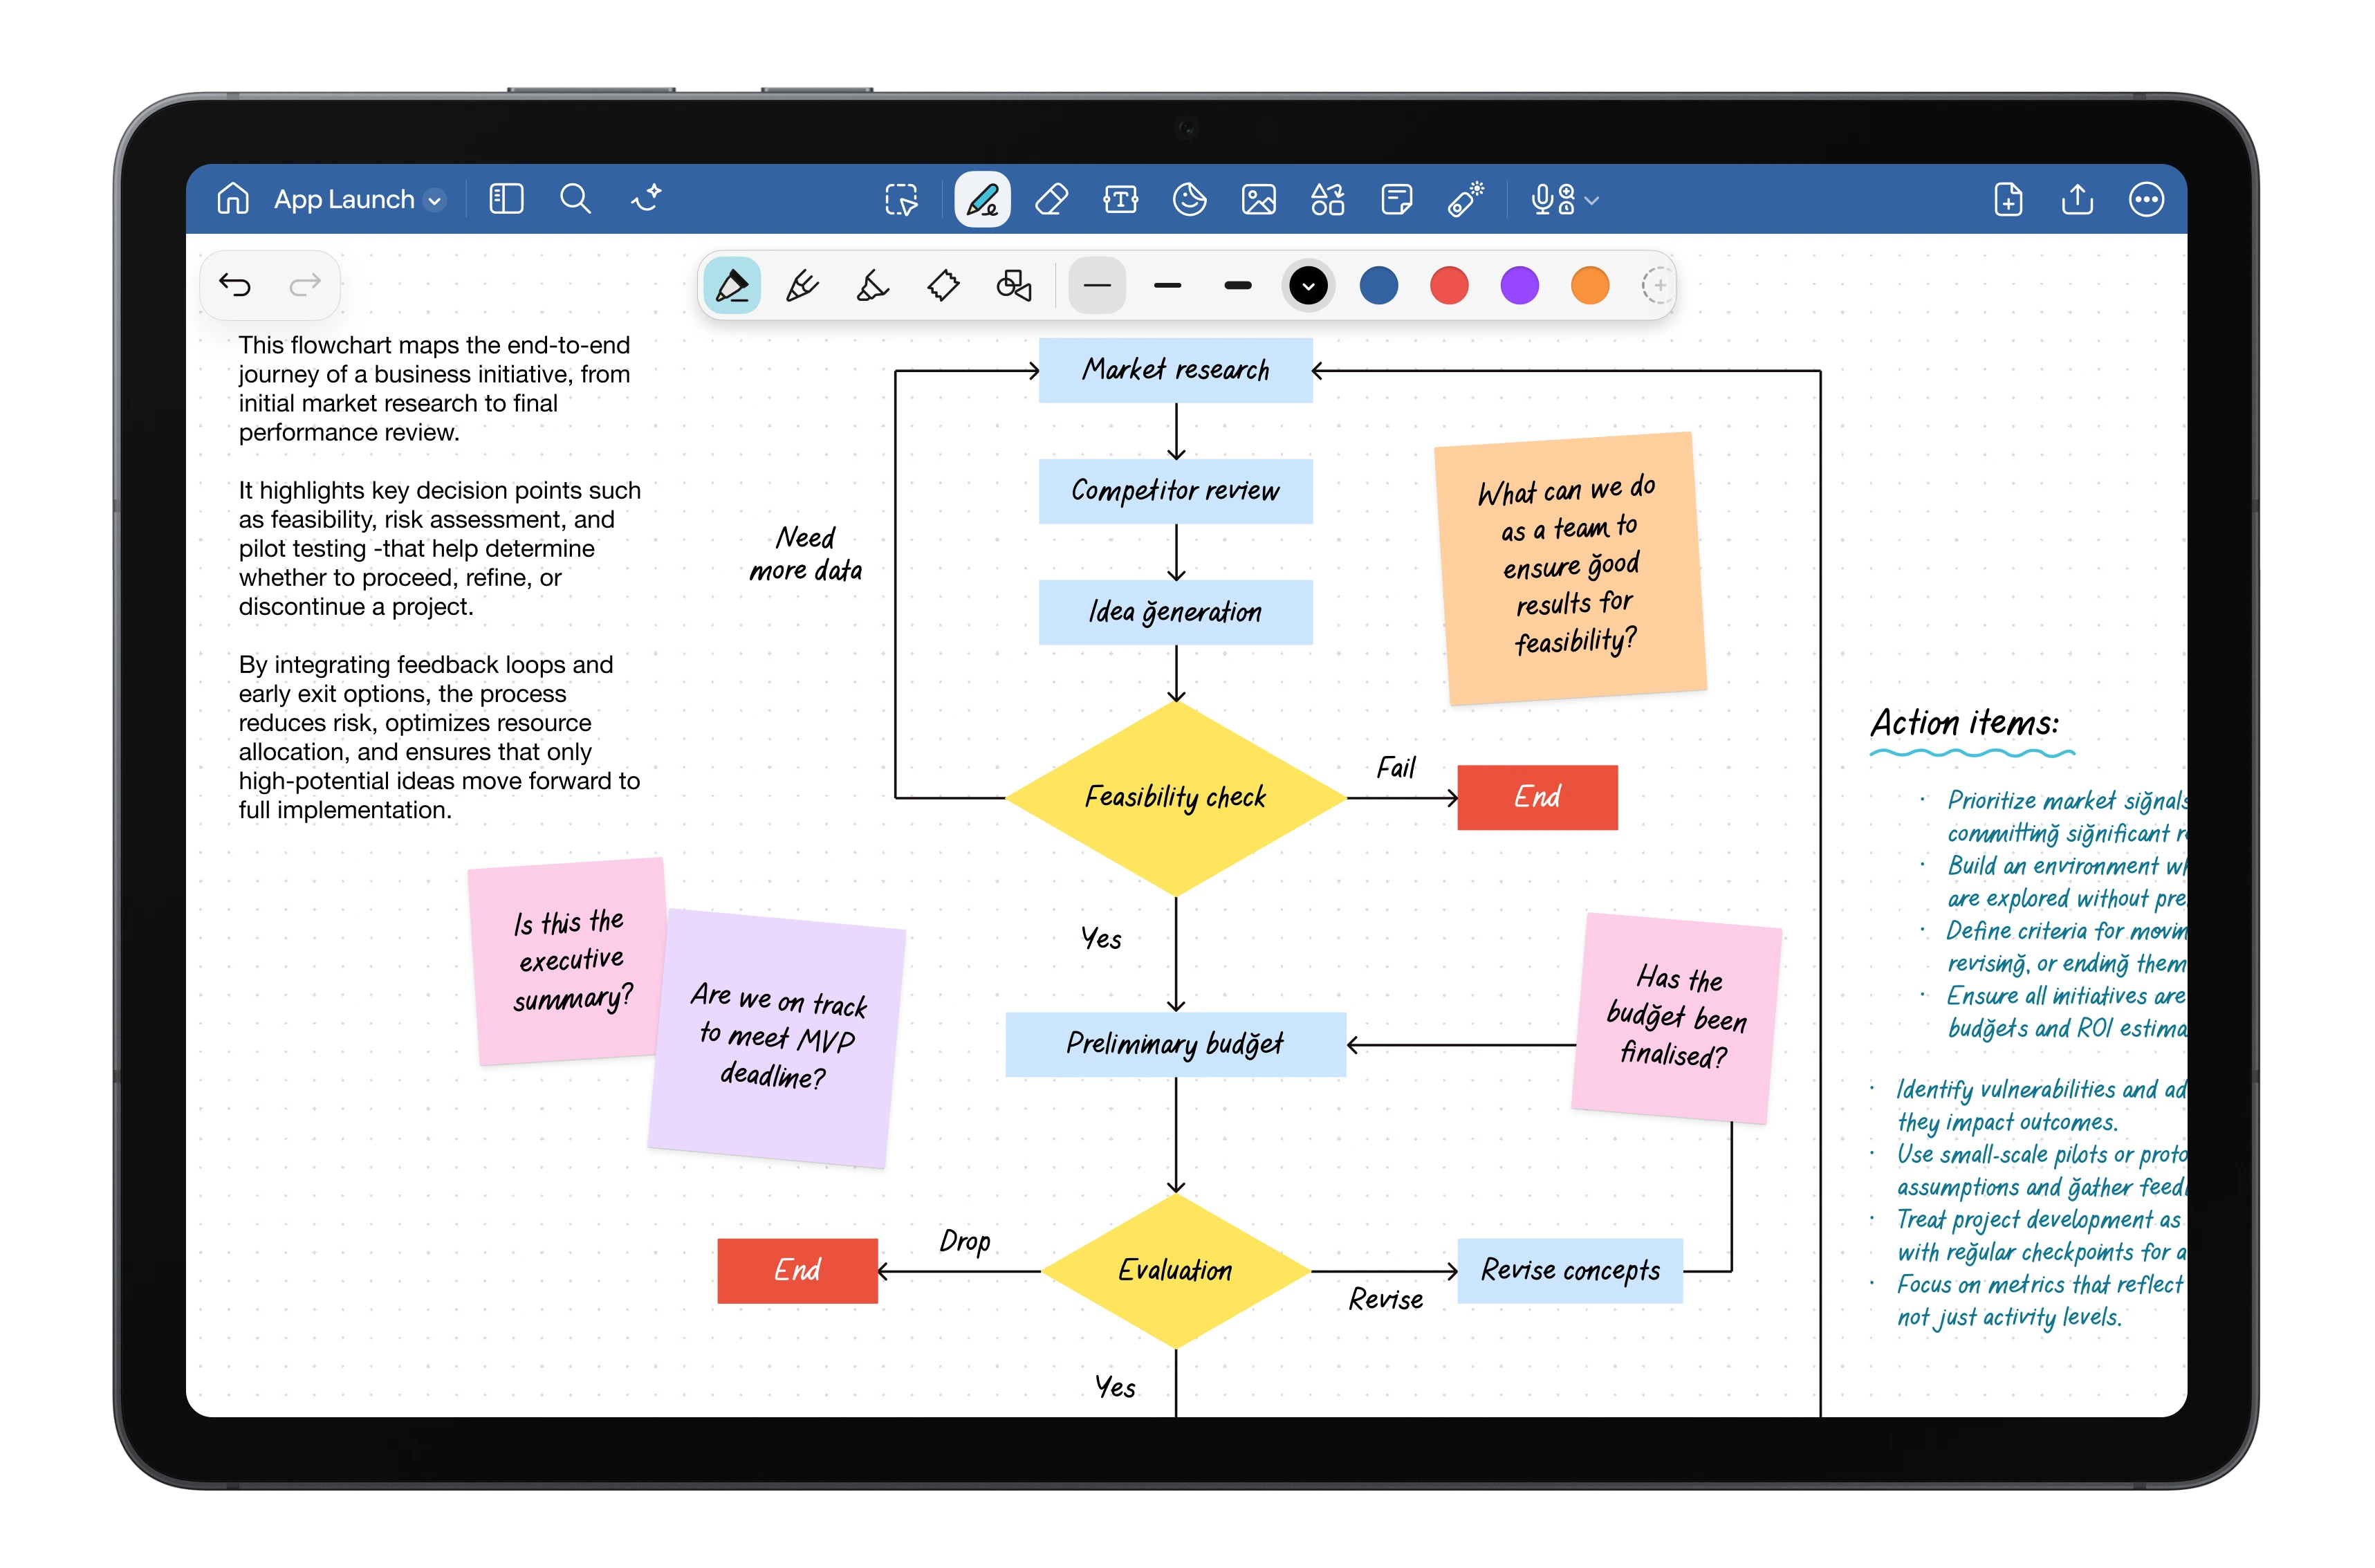2375x1568 pixels.
Task: Click the 'Fail' arrow label
Action: pos(1396,768)
